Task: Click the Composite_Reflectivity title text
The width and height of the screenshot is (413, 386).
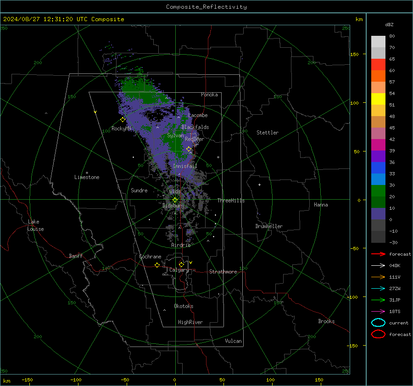Action: point(206,7)
